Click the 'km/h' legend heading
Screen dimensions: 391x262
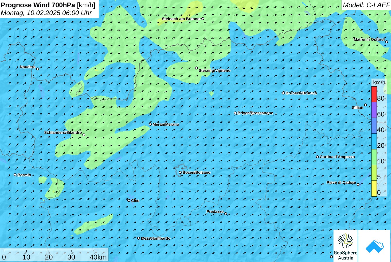coord(379,82)
